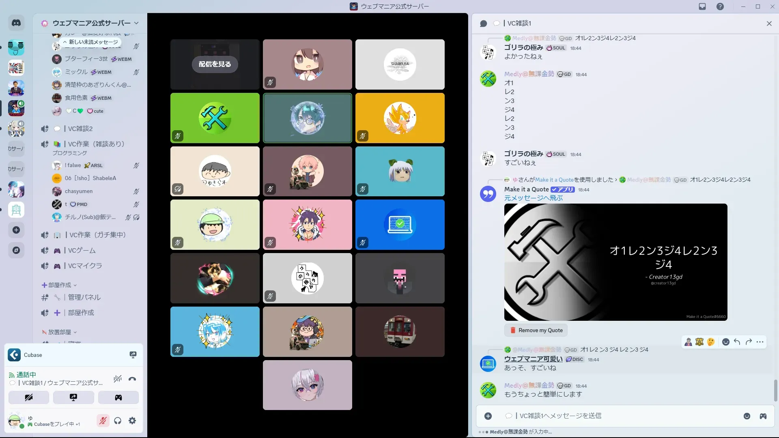Toggle noise suppression icon

(x=118, y=379)
